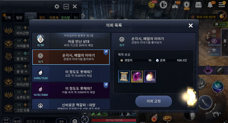
Task: Open the NEW shield badge icon
Action: click(187, 5)
